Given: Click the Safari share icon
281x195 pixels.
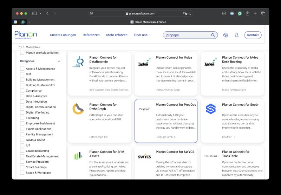Looking at the screenshot, I should click(247, 13).
